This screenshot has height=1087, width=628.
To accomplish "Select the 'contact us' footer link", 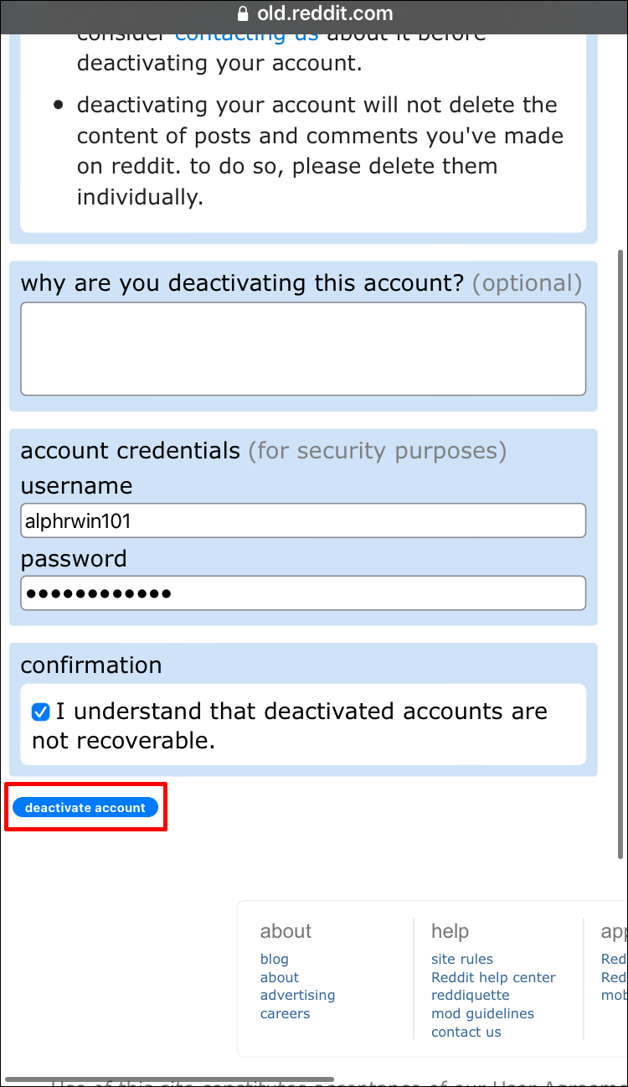I will point(466,1032).
